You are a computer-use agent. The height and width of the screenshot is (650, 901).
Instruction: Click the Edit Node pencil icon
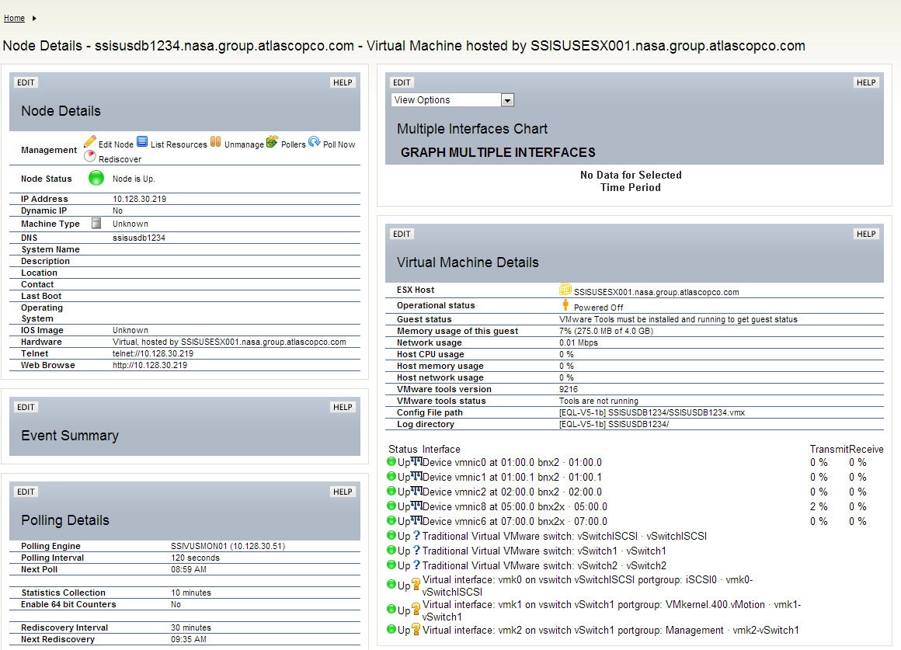pyautogui.click(x=89, y=142)
